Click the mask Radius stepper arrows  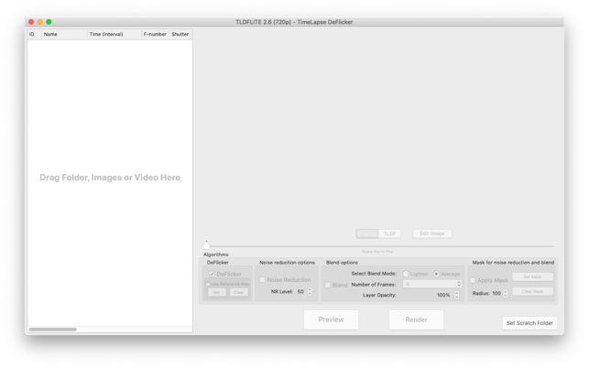click(x=506, y=294)
